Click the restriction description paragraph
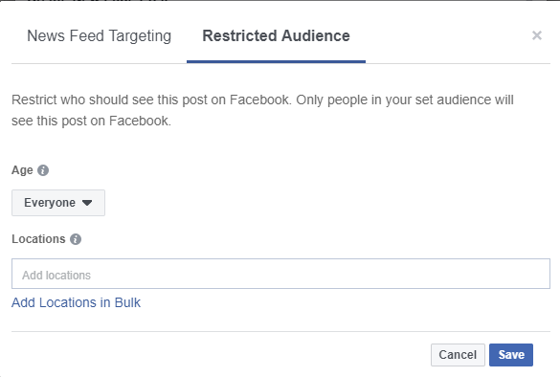Image resolution: width=560 pixels, height=377 pixels. (262, 110)
